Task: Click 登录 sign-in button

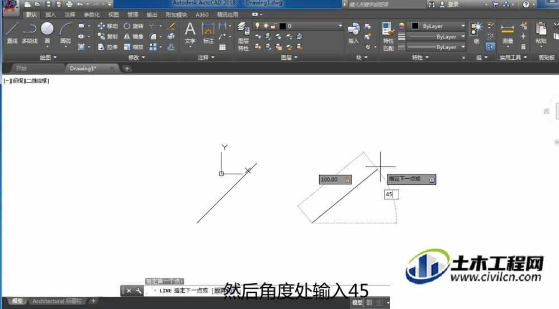Action: pyautogui.click(x=449, y=4)
